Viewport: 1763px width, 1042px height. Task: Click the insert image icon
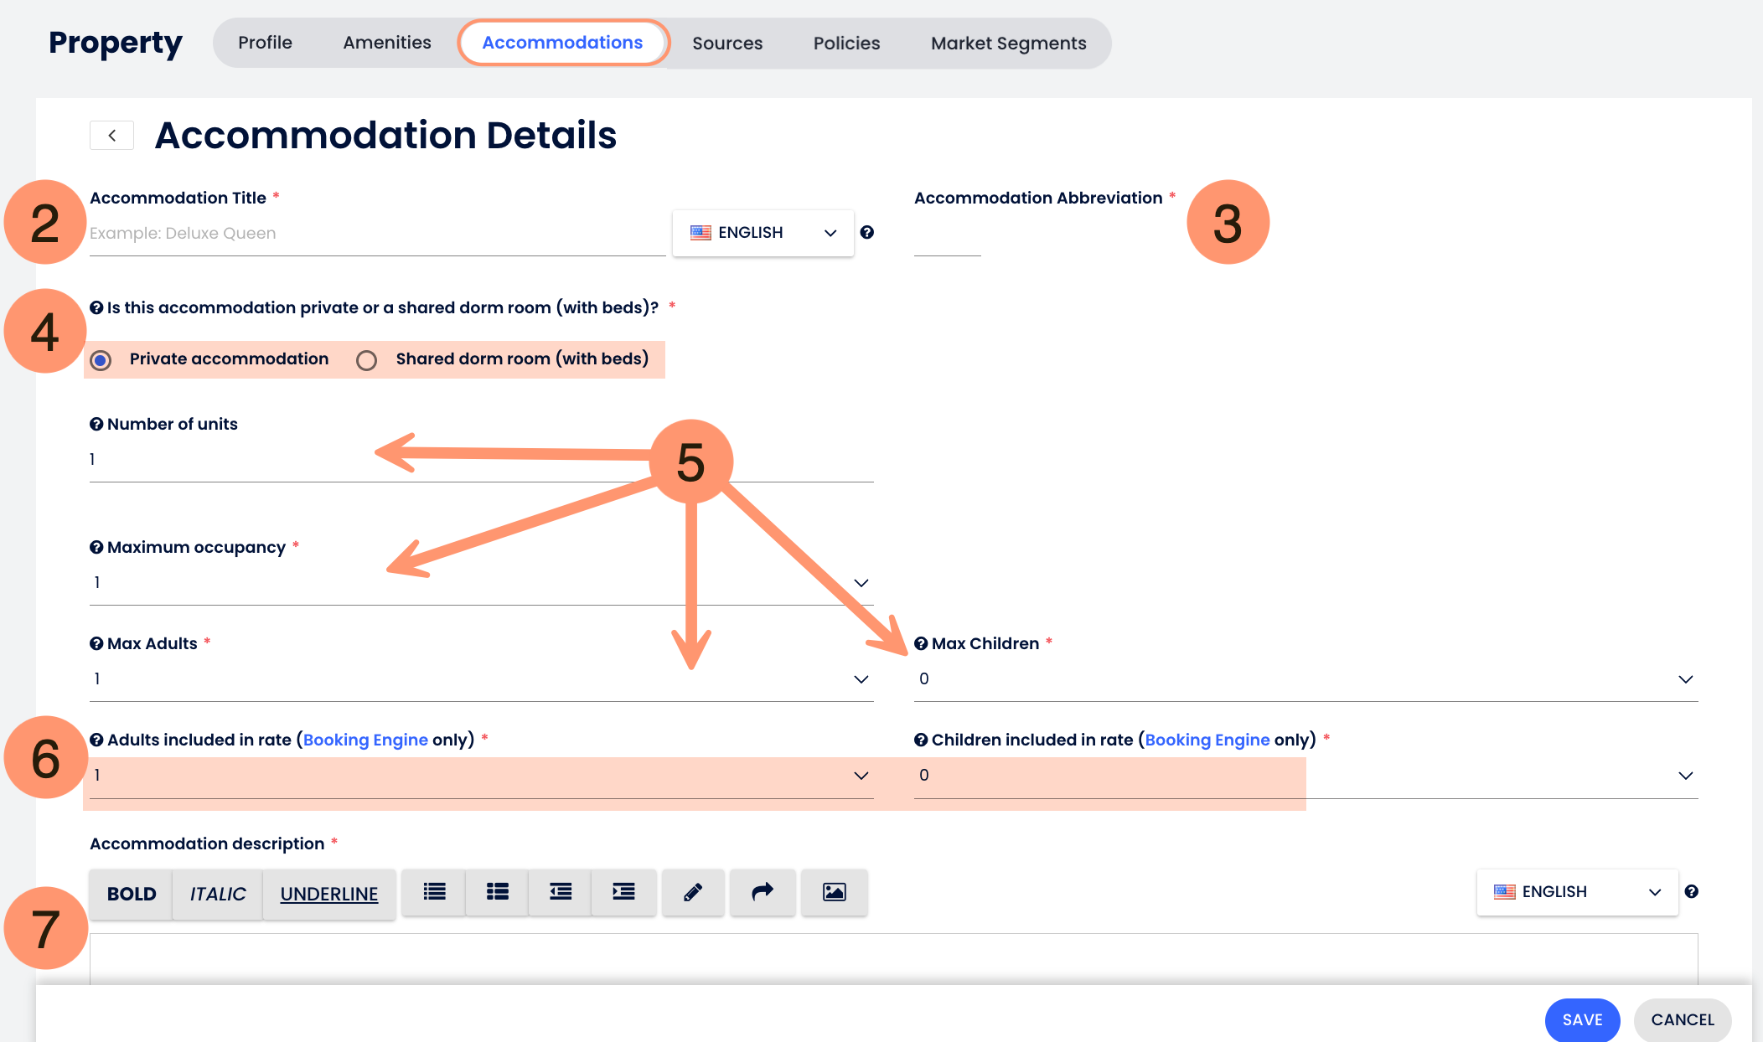(834, 892)
